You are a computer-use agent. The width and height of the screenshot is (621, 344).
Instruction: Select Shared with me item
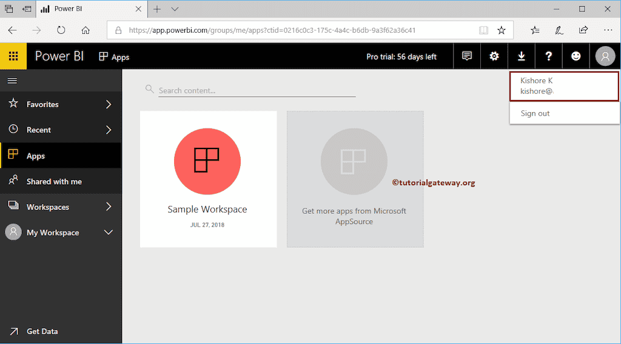pyautogui.click(x=61, y=181)
